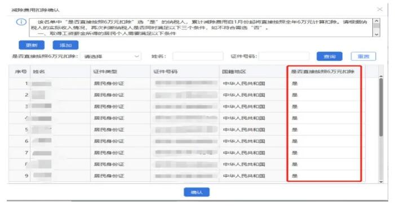The height and width of the screenshot is (206, 395).
Task: Focus the 姓名 search input
Action: pyautogui.click(x=198, y=56)
